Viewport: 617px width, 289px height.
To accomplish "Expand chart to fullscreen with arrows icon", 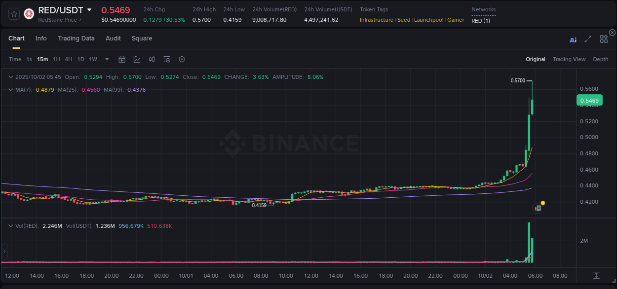I will (587, 39).
